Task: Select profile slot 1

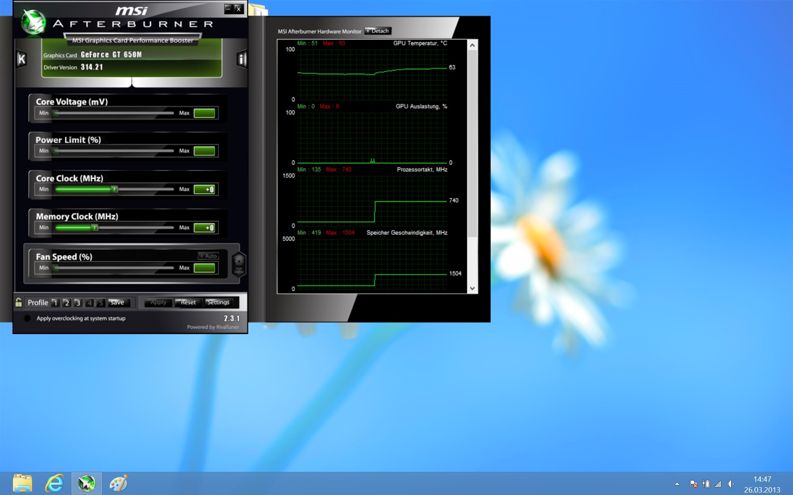Action: pos(55,303)
